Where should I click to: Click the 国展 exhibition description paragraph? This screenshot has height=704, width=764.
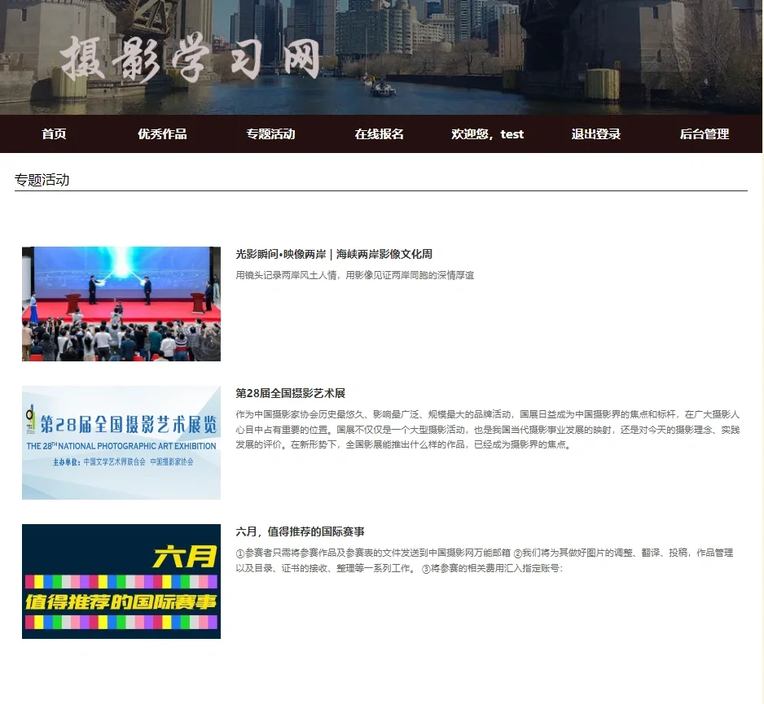coord(489,427)
